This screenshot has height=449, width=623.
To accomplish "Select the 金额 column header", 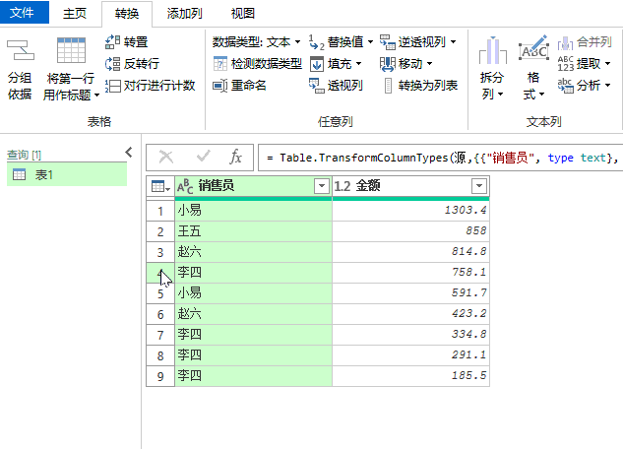I will click(x=410, y=186).
